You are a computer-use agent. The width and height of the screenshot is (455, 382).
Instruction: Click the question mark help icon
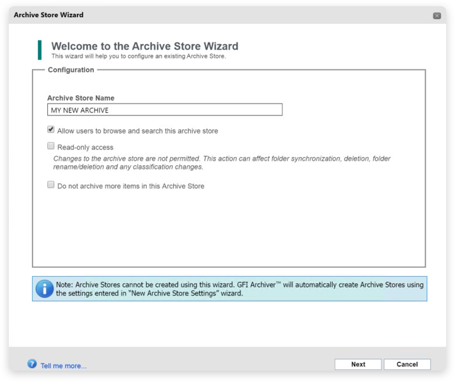(x=32, y=364)
